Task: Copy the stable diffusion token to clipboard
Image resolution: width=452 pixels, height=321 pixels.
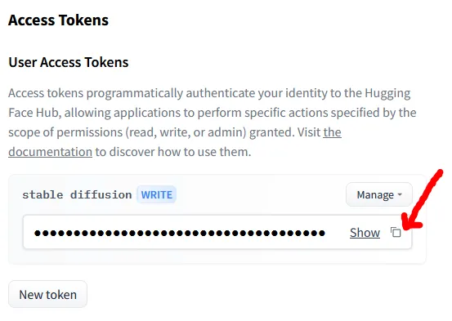Action: pos(396,232)
